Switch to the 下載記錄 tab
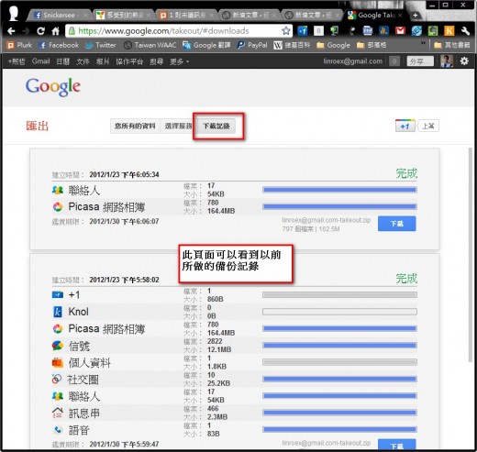The width and height of the screenshot is (477, 452). pyautogui.click(x=216, y=126)
